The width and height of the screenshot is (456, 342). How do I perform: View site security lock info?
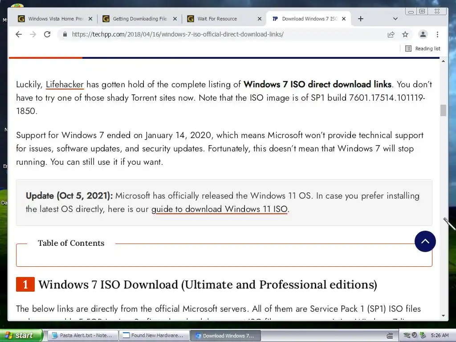point(65,34)
